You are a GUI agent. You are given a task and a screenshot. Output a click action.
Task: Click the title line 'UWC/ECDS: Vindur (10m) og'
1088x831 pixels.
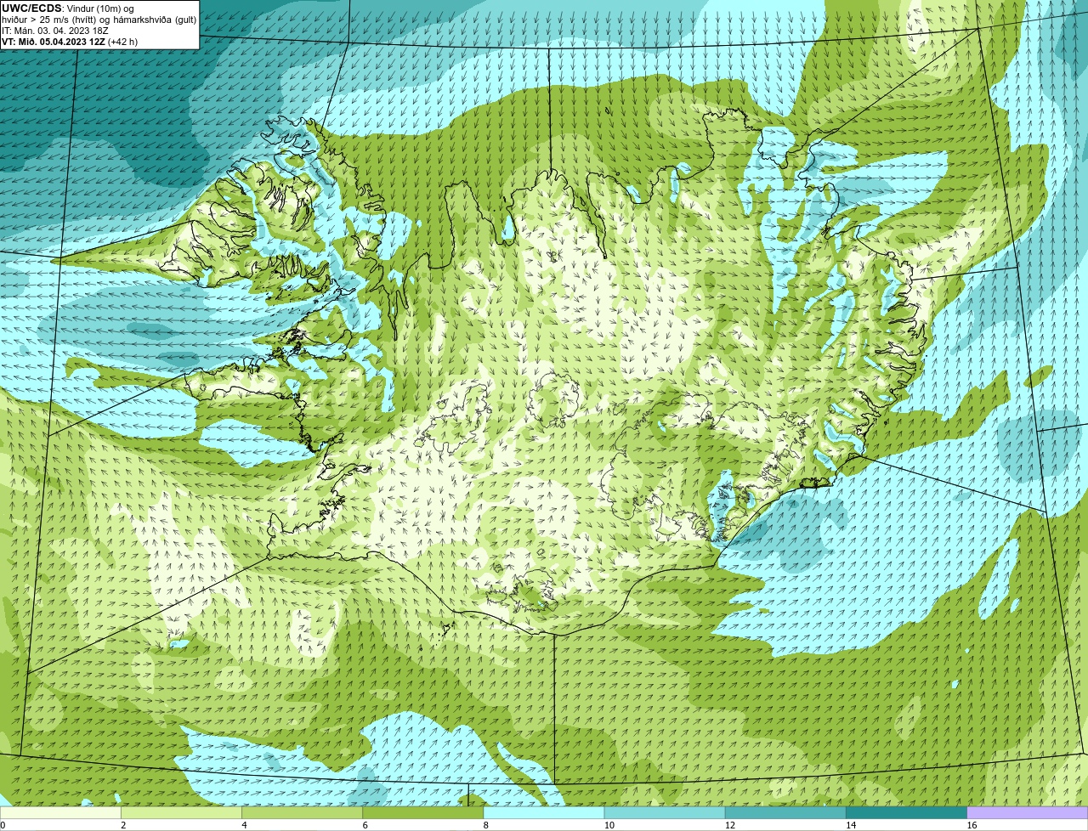[68, 8]
